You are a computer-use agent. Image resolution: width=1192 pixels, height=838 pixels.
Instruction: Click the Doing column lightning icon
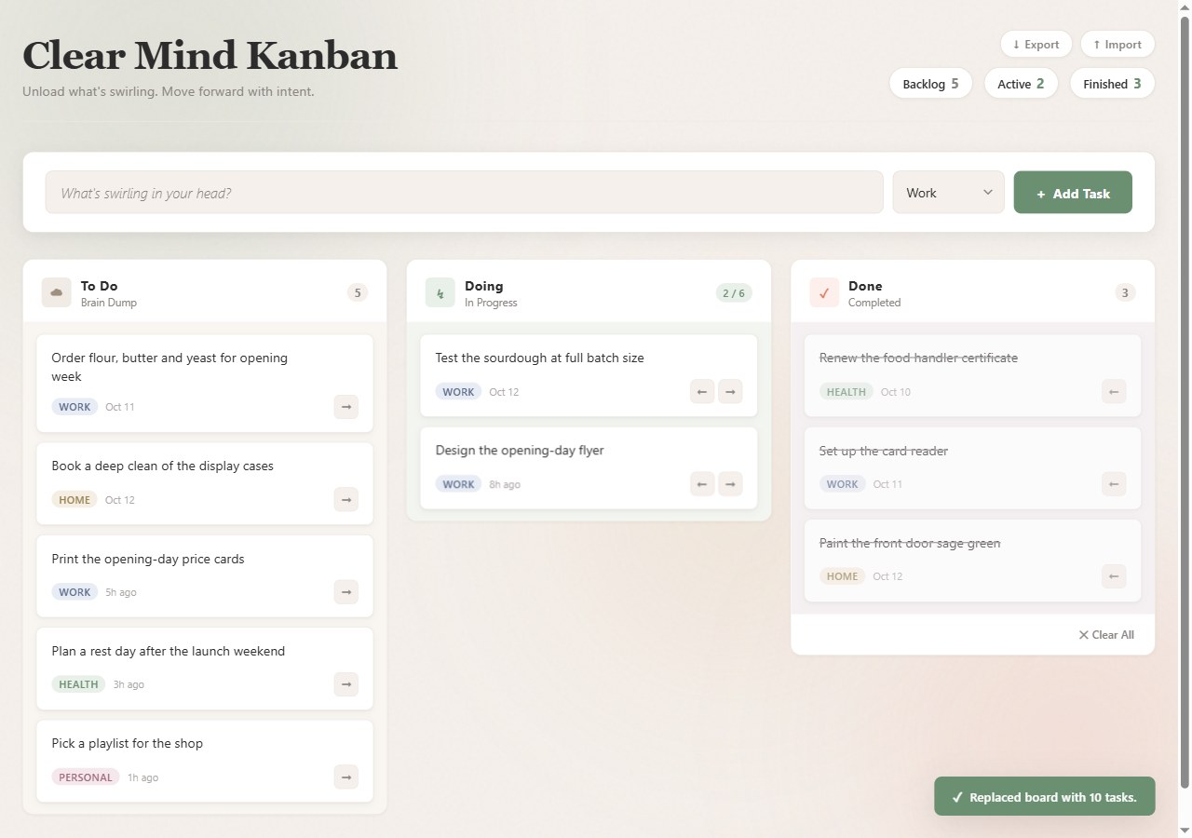tap(440, 292)
